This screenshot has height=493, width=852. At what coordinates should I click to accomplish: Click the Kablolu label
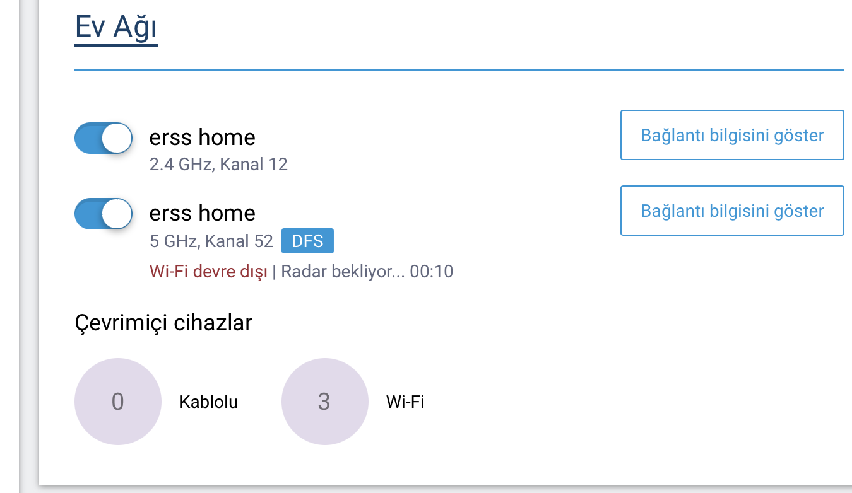[208, 402]
